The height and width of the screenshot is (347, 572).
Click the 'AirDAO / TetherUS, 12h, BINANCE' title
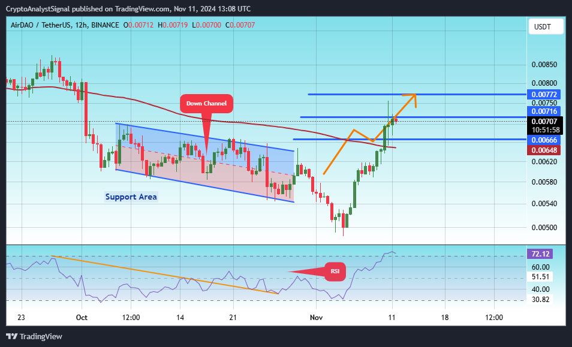[x=65, y=25]
